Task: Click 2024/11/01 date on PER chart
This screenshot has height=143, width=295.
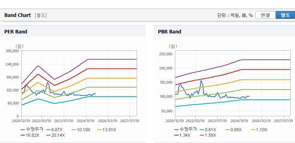Action: click(86, 121)
